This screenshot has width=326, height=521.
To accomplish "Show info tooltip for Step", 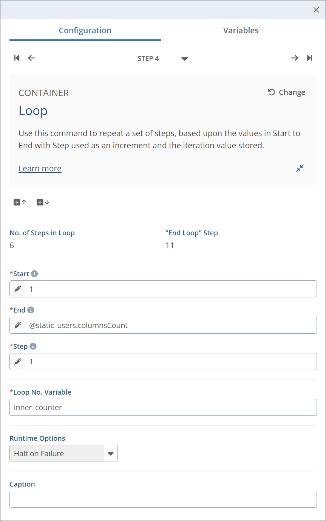I will pyautogui.click(x=33, y=346).
